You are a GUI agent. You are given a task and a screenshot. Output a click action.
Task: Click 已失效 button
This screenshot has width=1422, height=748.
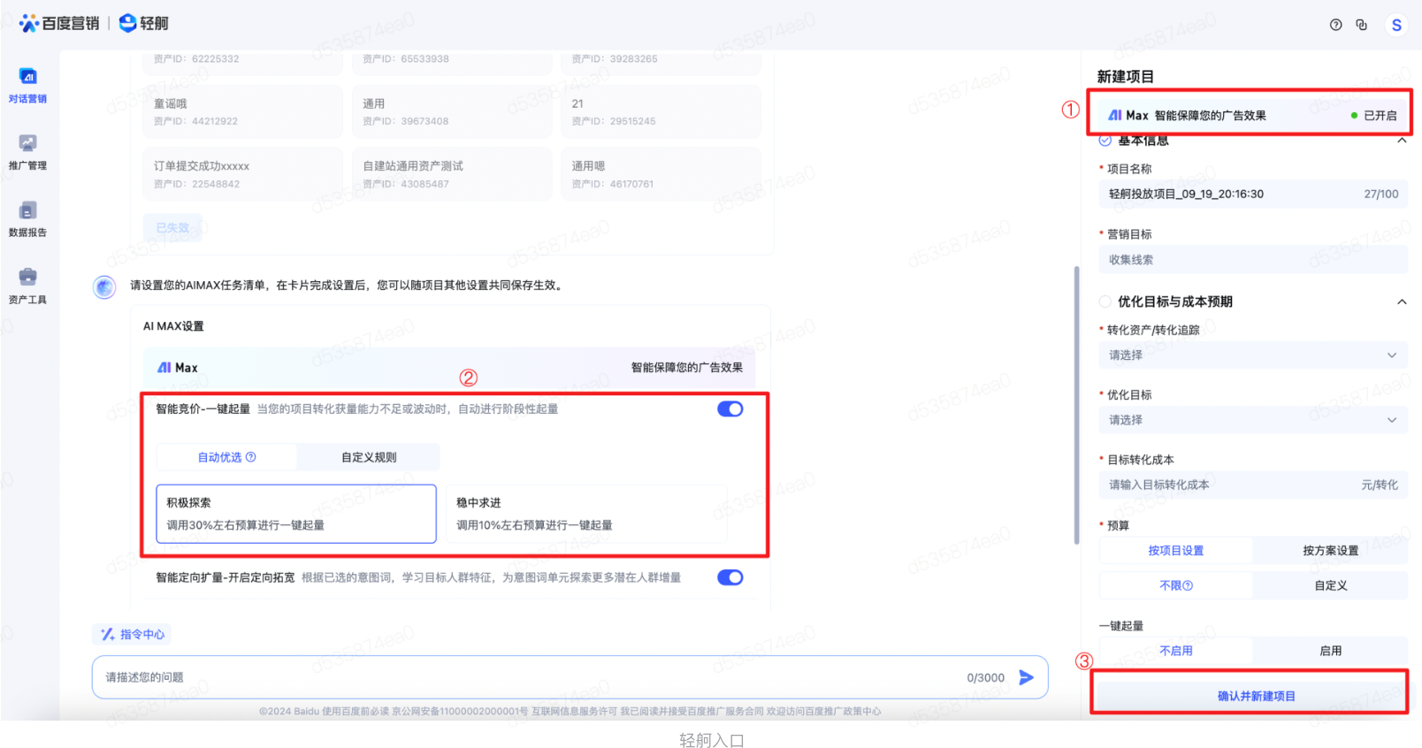(172, 228)
